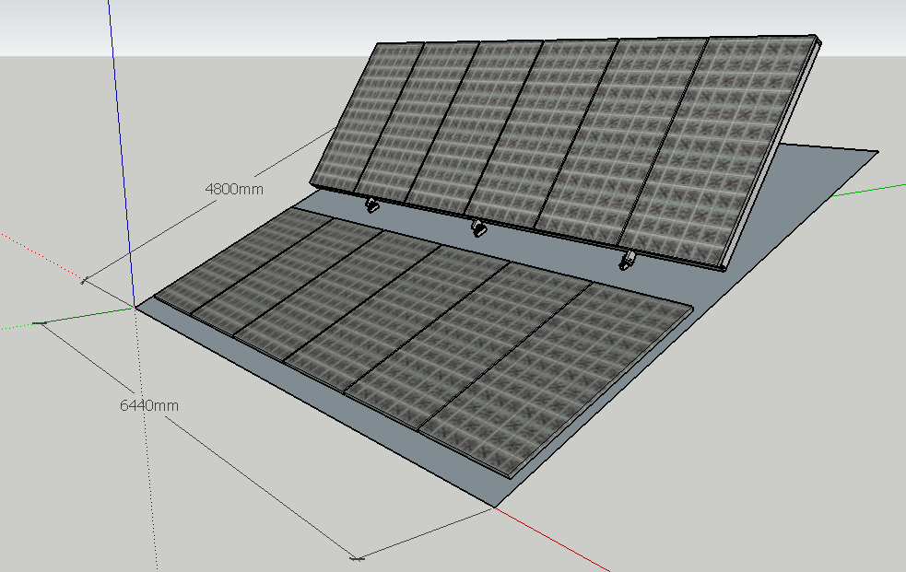Click the 6440mm dimension label
The image size is (906, 572).
click(149, 404)
